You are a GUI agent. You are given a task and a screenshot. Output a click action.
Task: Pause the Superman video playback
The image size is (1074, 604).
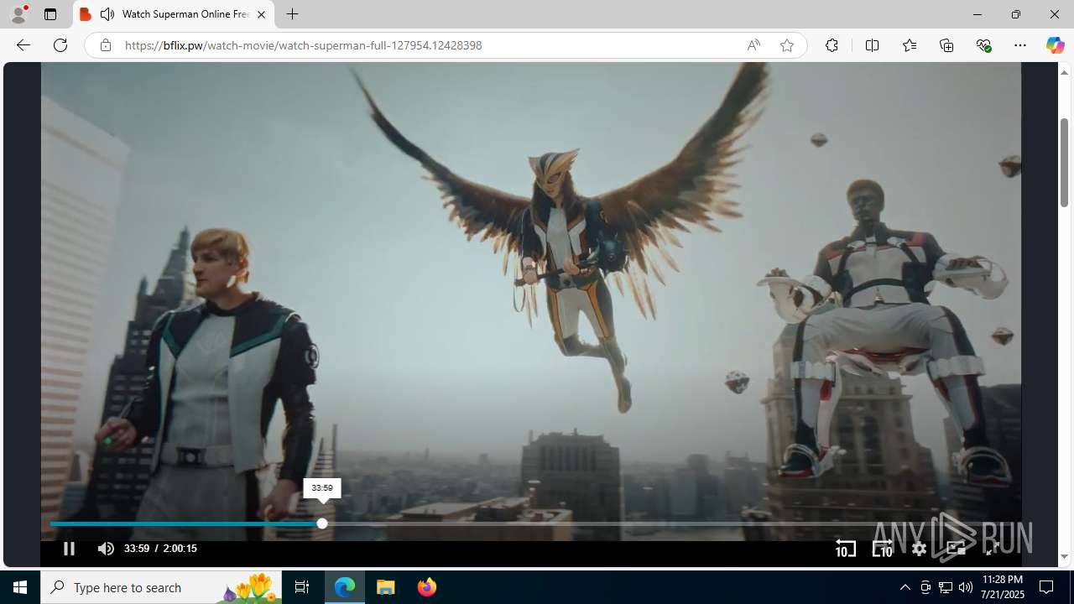tap(69, 549)
